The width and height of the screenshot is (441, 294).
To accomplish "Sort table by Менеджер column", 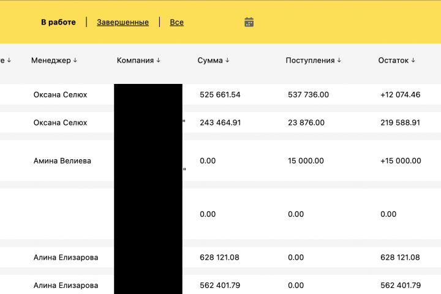I will tap(55, 61).
